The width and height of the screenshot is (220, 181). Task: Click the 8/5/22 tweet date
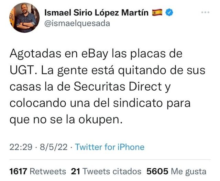click(54, 147)
